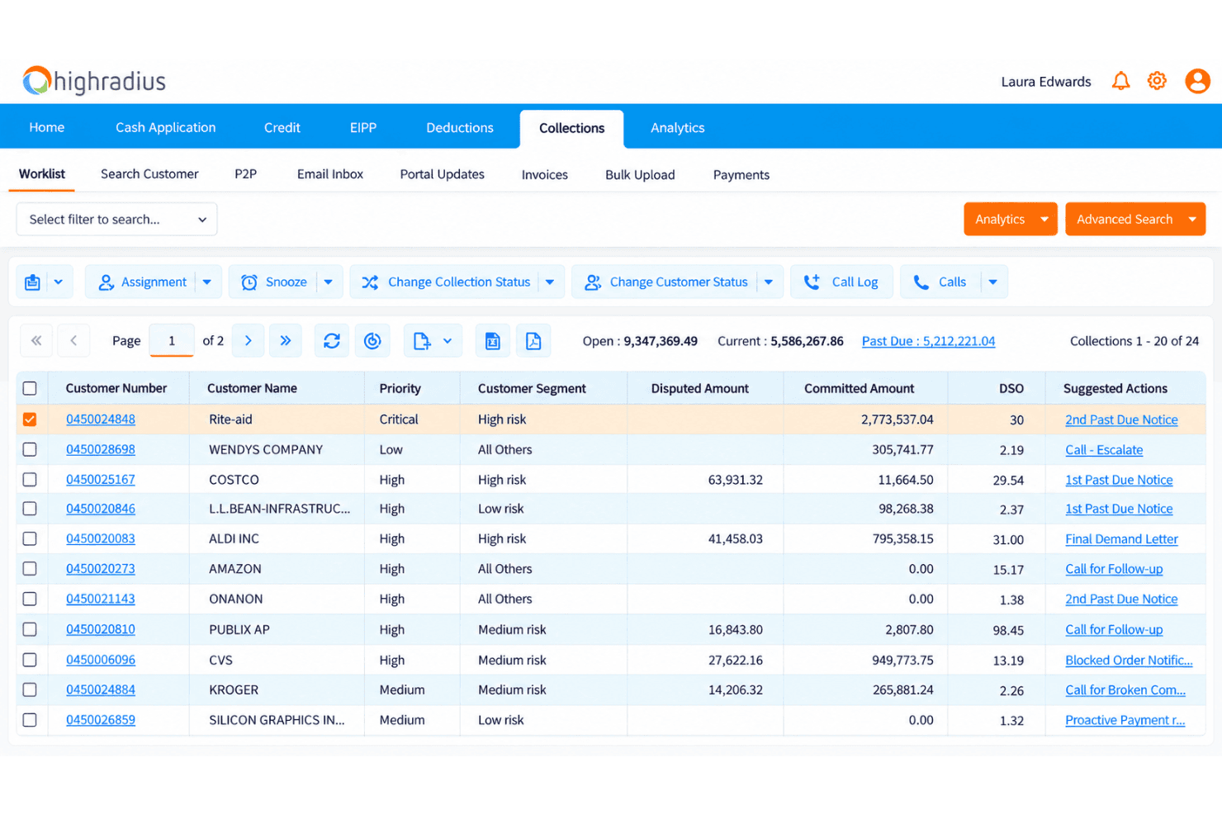Select the AMAZON row checkbox
This screenshot has height=815, width=1222.
pyautogui.click(x=30, y=569)
